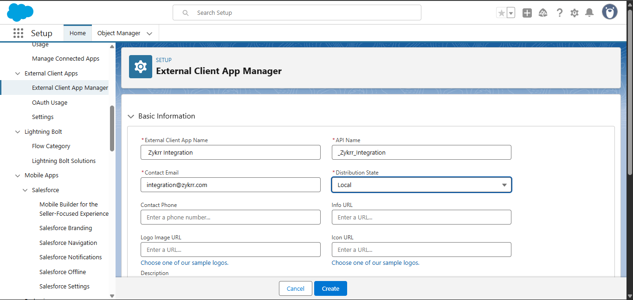Open Lightning Bolt Solutions in sidebar
The width and height of the screenshot is (633, 300).
tap(64, 161)
